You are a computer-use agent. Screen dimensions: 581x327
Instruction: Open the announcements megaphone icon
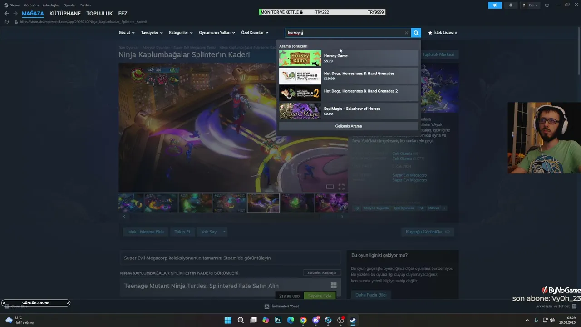(x=495, y=5)
